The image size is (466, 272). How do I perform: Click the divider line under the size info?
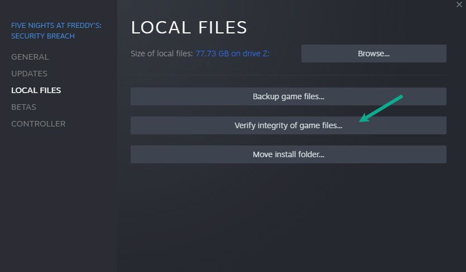tap(289, 75)
